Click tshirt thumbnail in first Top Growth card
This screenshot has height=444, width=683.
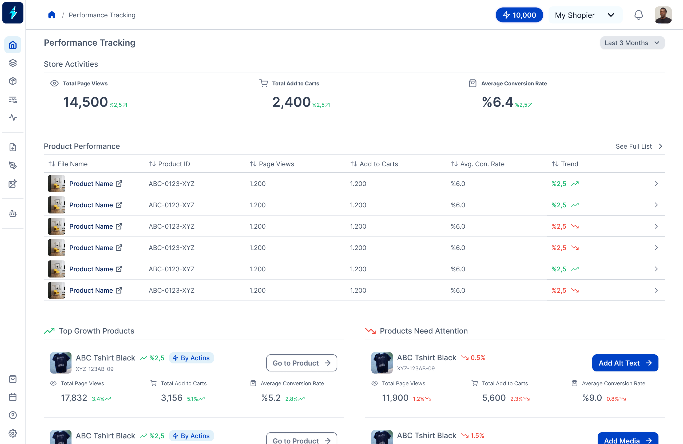[61, 363]
